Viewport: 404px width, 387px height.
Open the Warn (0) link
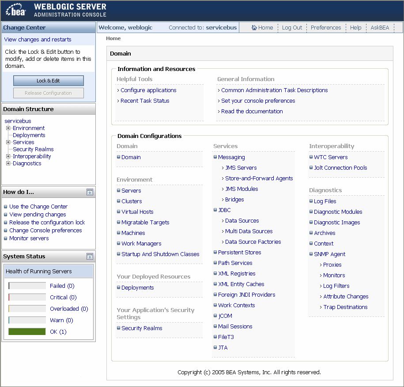(61, 320)
